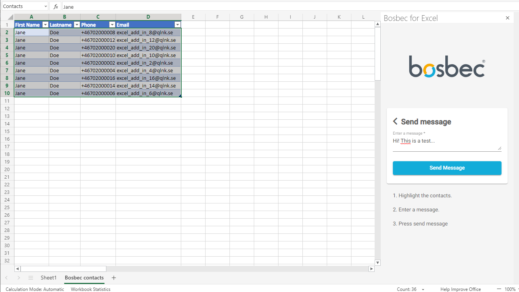Click the 100% zoom level
Viewport: 519px width, 292px height.
510,289
